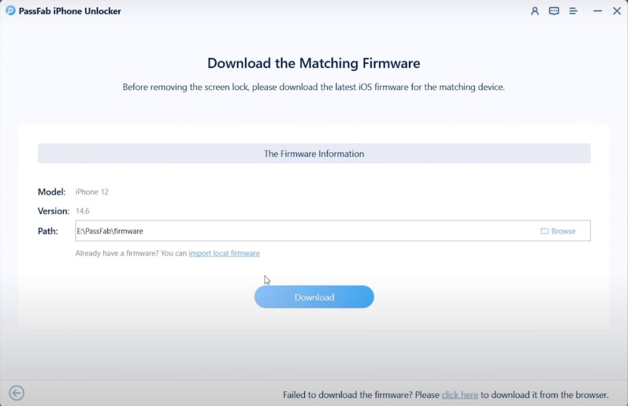Select the '14.6' version value
This screenshot has height=406, width=628.
tap(83, 211)
